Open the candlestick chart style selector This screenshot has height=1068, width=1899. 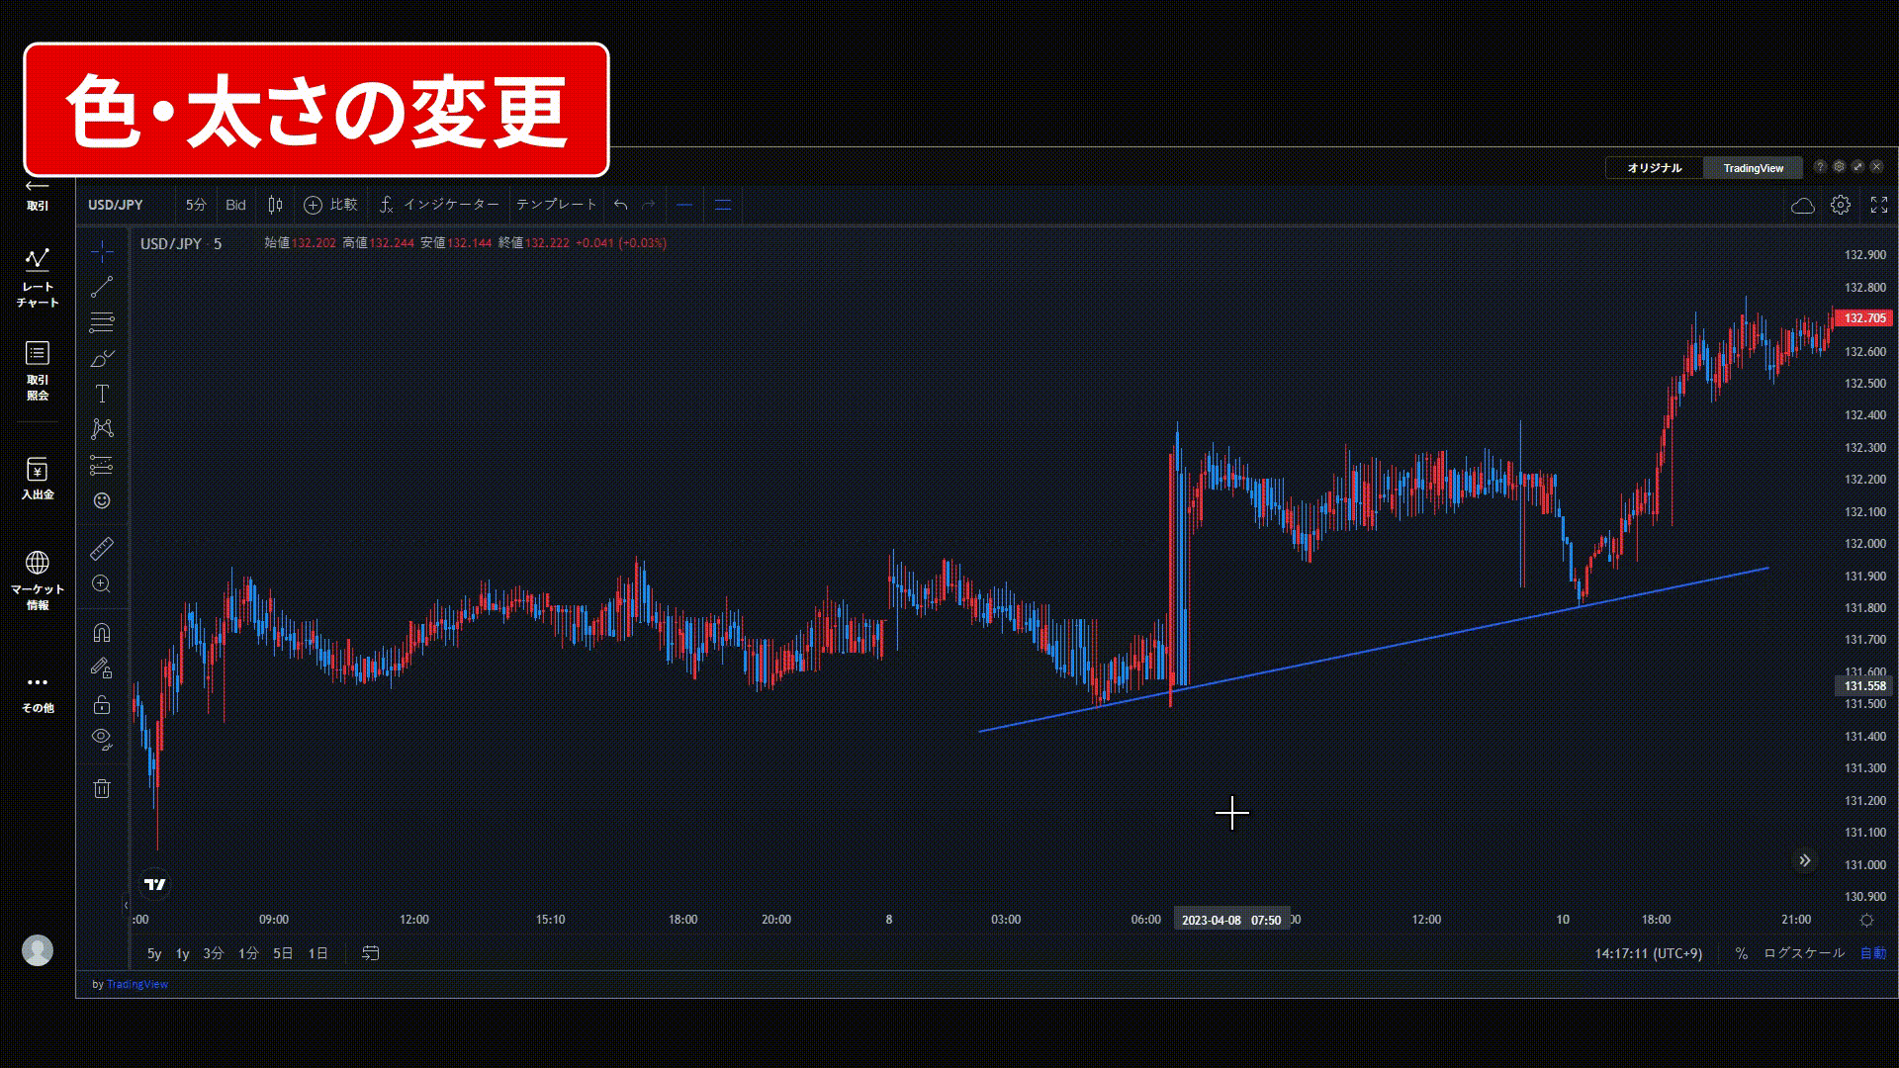click(x=275, y=205)
